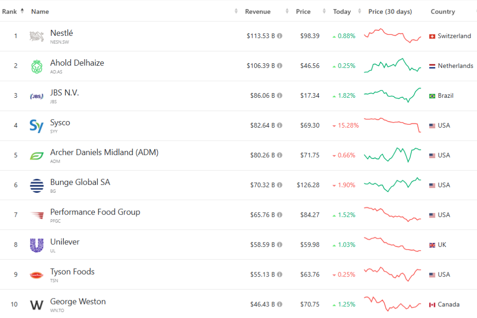Click the Price column header

pyautogui.click(x=303, y=12)
